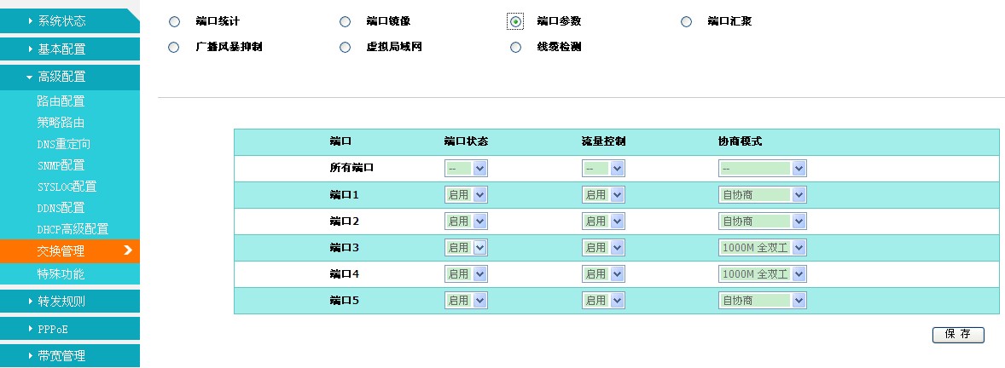
Task: Select the 端口统计 radio option
Action: tap(174, 22)
